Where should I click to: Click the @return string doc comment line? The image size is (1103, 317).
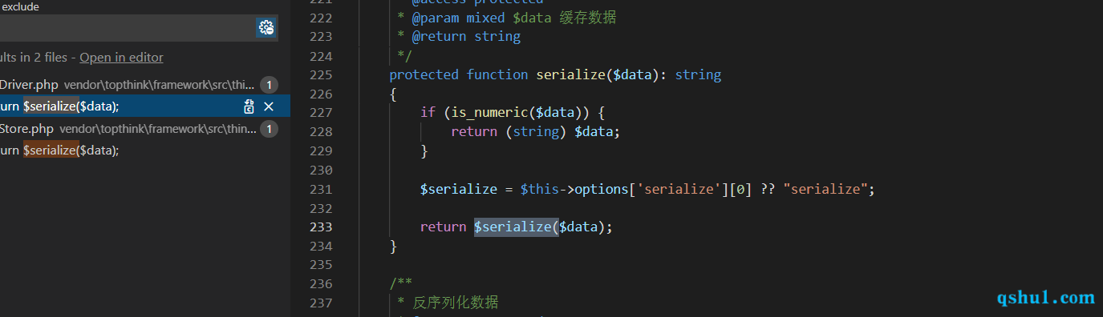459,36
